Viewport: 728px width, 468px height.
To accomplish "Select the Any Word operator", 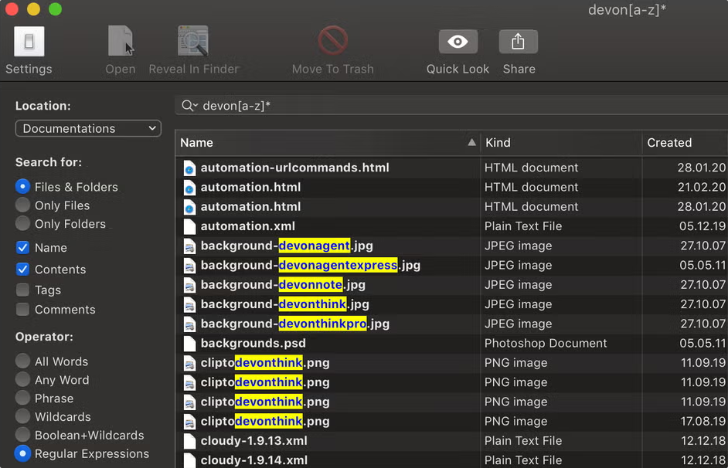I will (22, 379).
